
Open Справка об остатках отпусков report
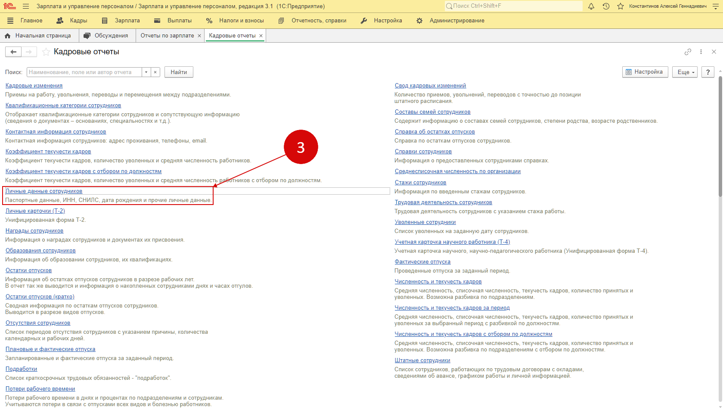click(x=435, y=132)
